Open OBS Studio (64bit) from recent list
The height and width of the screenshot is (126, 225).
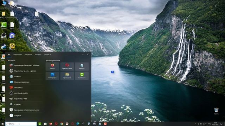pyautogui.click(x=25, y=93)
